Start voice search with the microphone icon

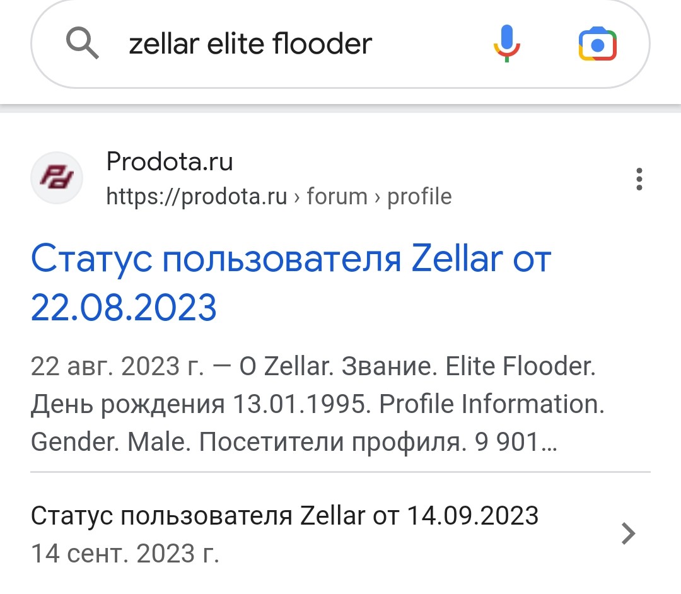pos(506,44)
